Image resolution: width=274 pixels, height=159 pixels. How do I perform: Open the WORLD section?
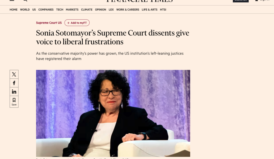click(25, 10)
